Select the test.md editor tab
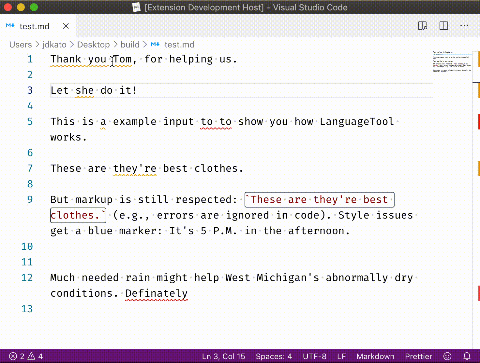 point(34,26)
